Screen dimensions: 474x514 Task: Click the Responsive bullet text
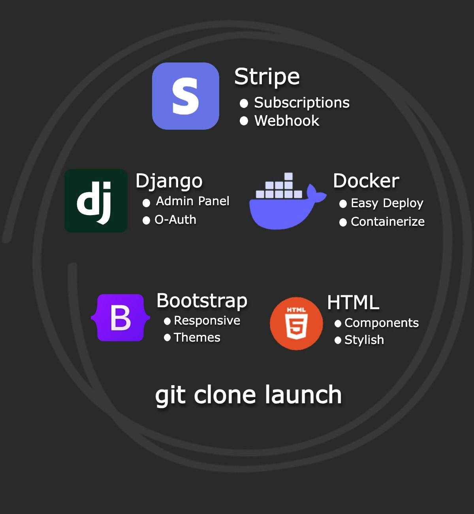pos(207,321)
